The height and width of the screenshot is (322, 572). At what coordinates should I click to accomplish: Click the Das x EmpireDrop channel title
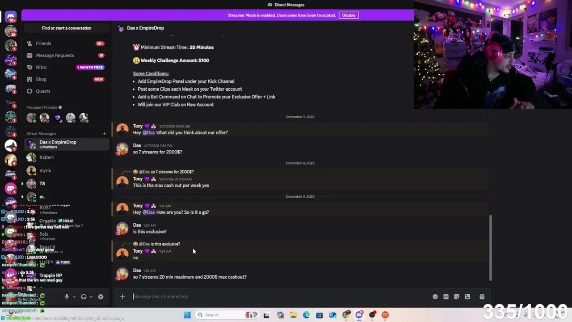coord(145,28)
